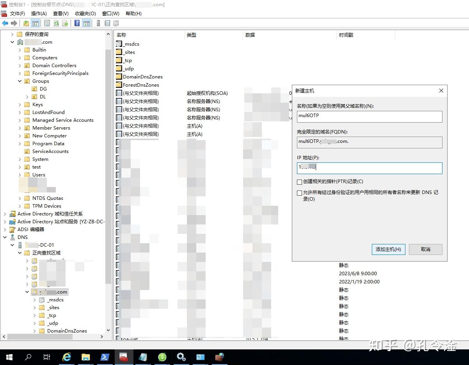Screen dimensions: 469x365
Task: Click the 取消 button in the dialog
Action: click(x=426, y=249)
